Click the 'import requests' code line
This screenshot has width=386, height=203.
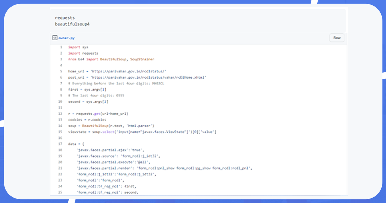83,53
